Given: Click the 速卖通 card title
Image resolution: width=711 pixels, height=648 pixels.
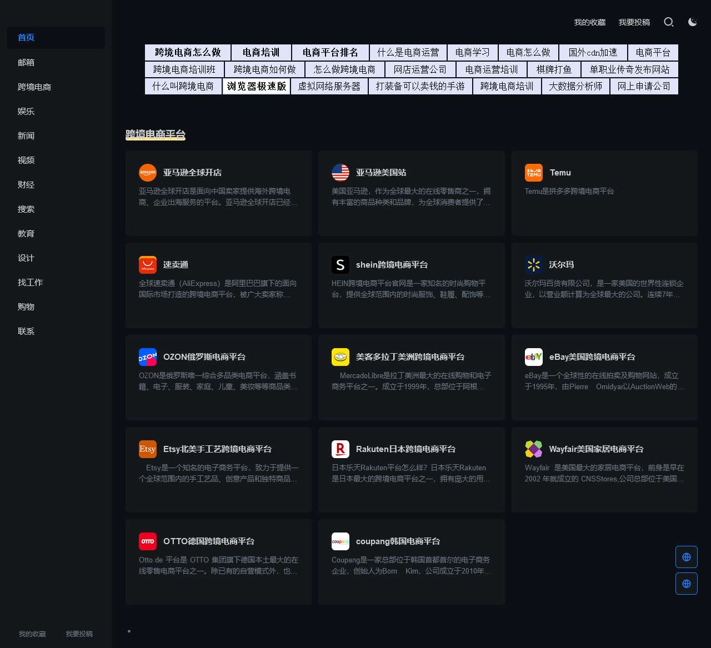Looking at the screenshot, I should click(x=176, y=265).
